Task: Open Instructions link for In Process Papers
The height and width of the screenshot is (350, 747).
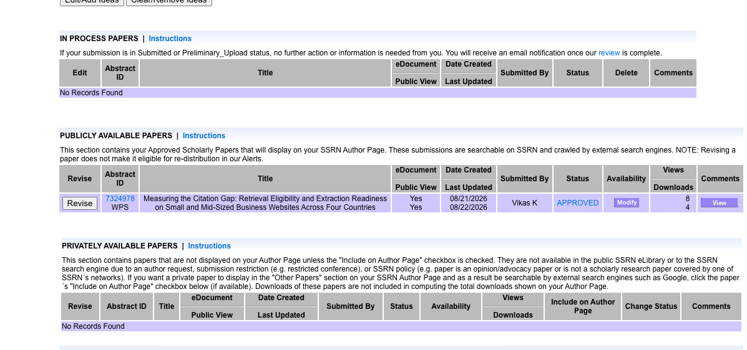Action: click(170, 39)
